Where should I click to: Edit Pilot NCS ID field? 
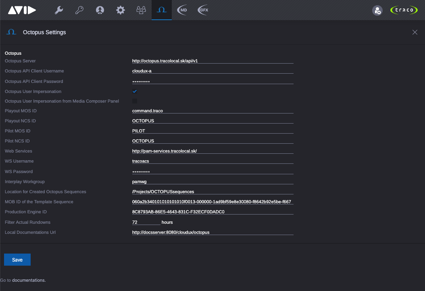point(213,140)
